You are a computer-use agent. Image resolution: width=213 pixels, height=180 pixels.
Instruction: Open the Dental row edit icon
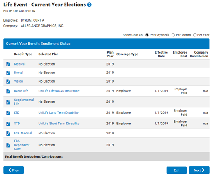point(8,73)
